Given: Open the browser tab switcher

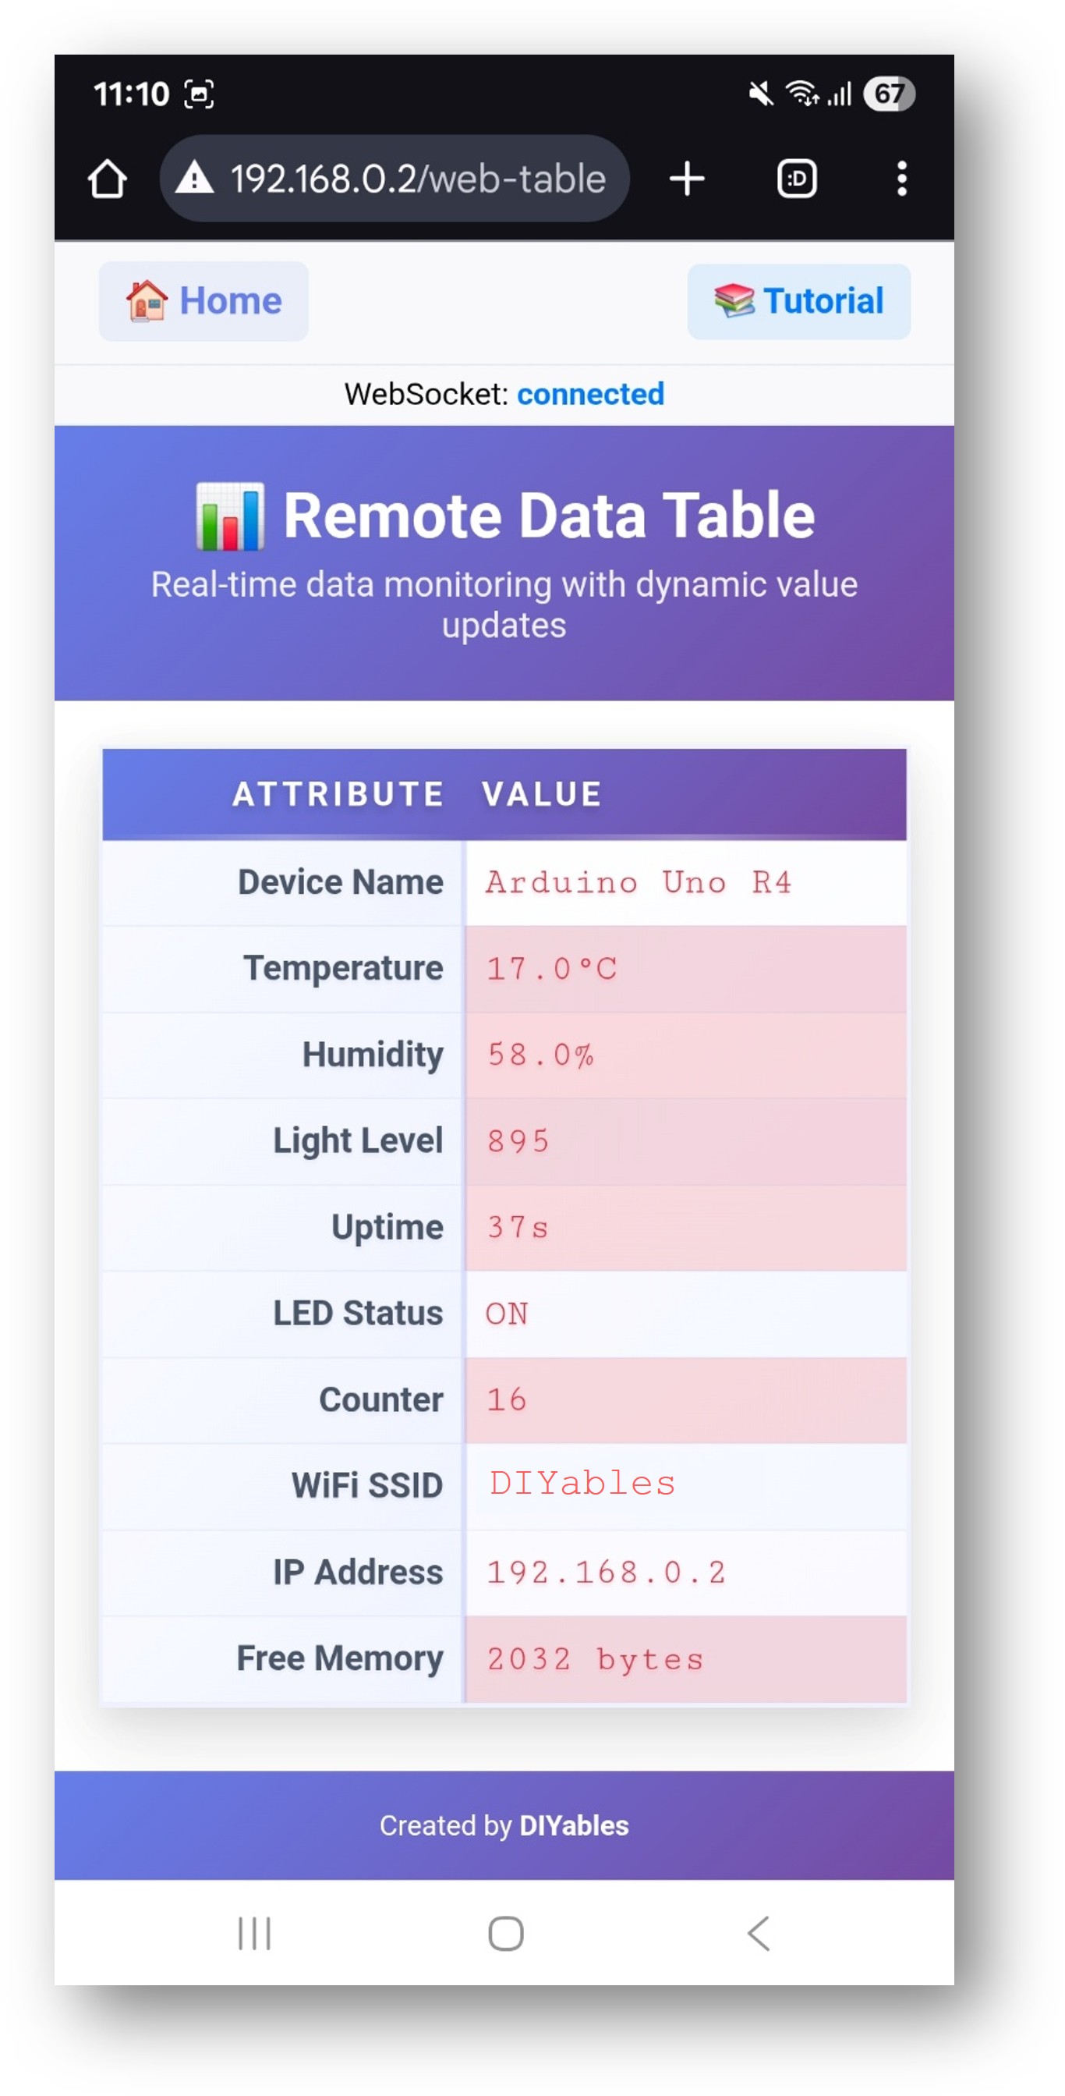Looking at the screenshot, I should (x=796, y=177).
